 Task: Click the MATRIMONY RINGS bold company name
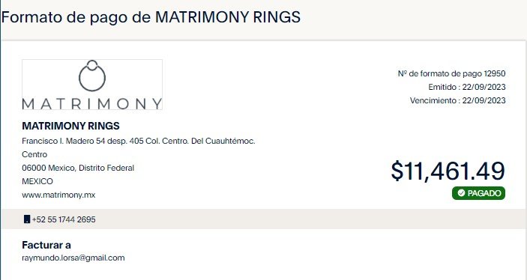click(x=70, y=126)
